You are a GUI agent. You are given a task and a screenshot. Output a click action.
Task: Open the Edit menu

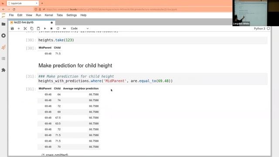[x=20, y=15]
